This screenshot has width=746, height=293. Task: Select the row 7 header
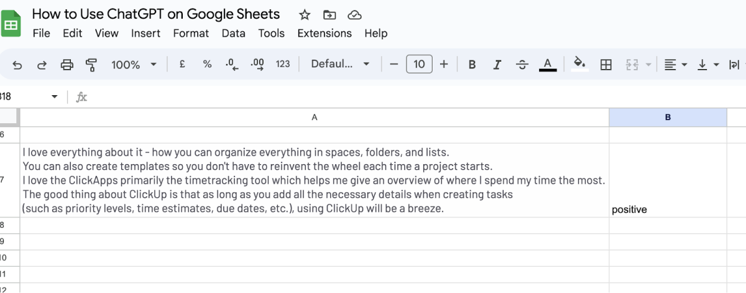9,180
